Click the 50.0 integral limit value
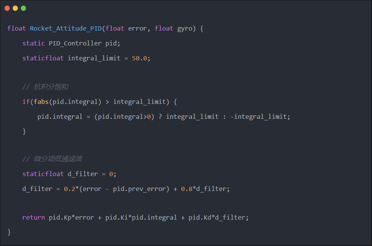This screenshot has width=372, height=246. [139, 58]
